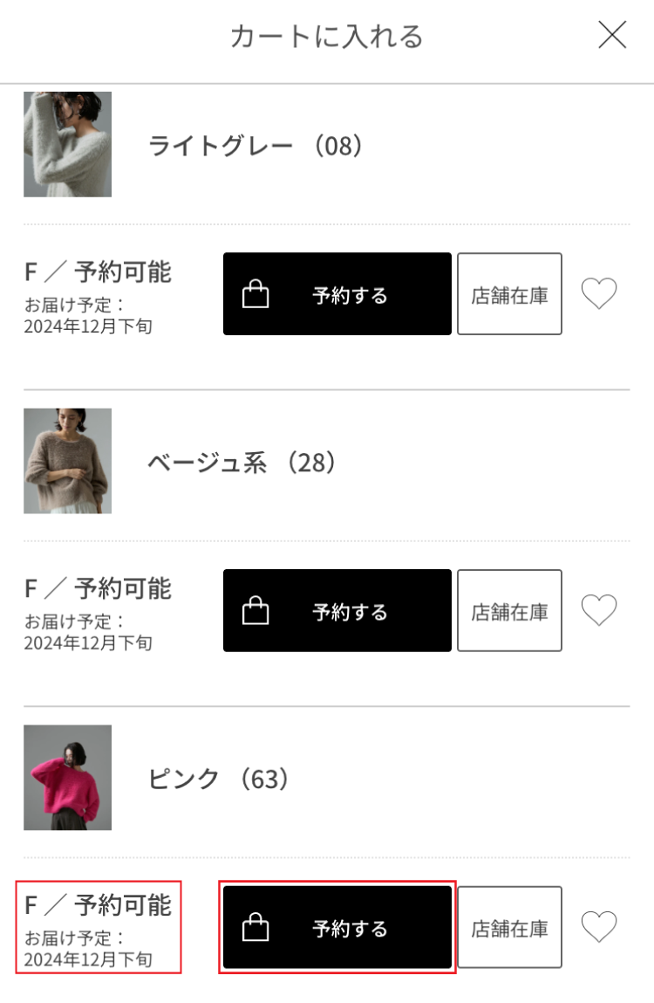
Task: Select the ベージュ系 (28) color label
Action: pyautogui.click(x=242, y=462)
